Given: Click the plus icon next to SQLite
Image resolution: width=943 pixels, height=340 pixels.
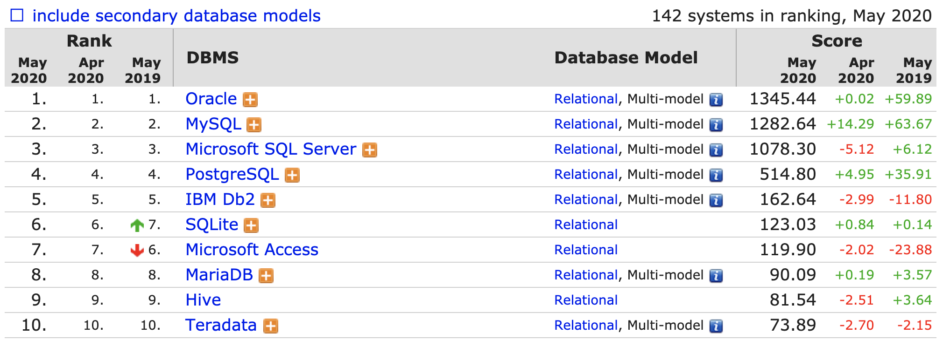Looking at the screenshot, I should (x=251, y=225).
